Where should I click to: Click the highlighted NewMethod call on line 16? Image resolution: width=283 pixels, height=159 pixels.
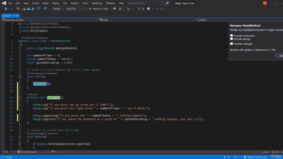40,83
